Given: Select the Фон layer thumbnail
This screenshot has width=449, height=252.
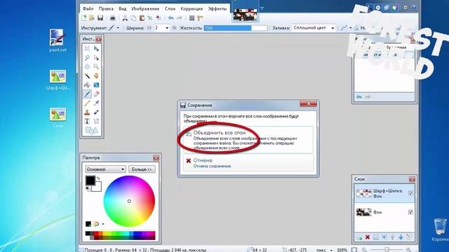Looking at the screenshot, I should (363, 212).
